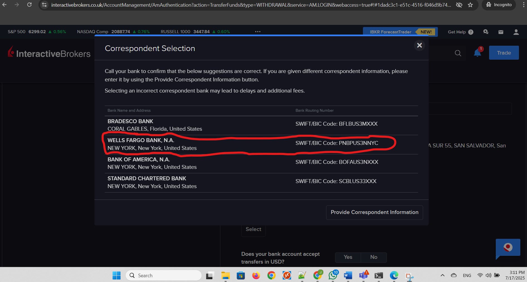The width and height of the screenshot is (527, 282).
Task: Reload the browser page
Action: [x=29, y=5]
